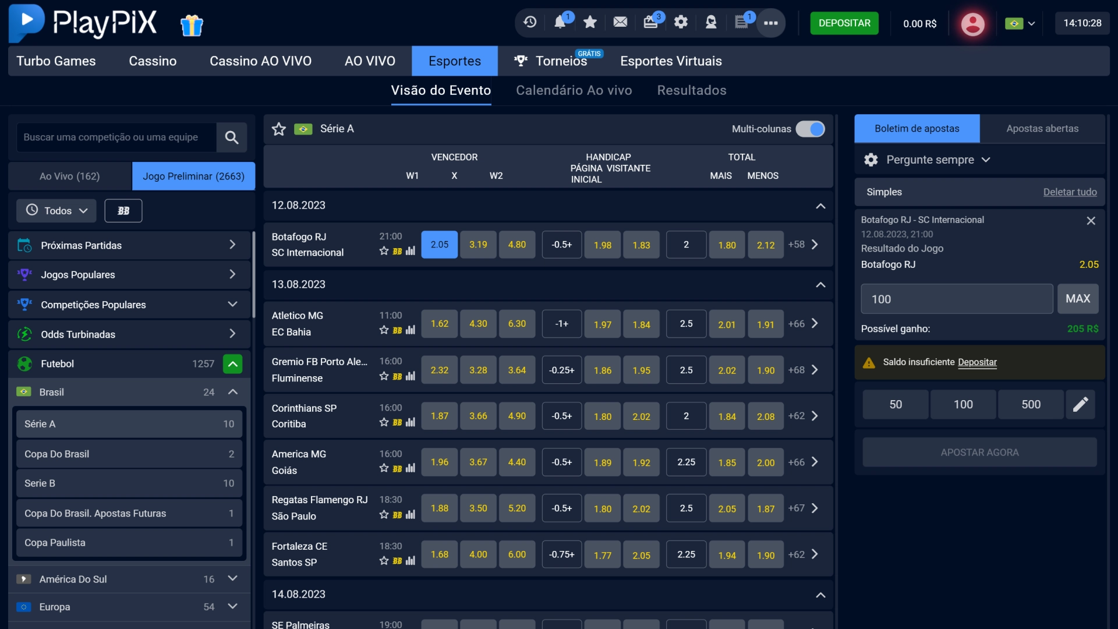Open the favorites star in top bar
The image size is (1118, 629).
coord(590,22)
